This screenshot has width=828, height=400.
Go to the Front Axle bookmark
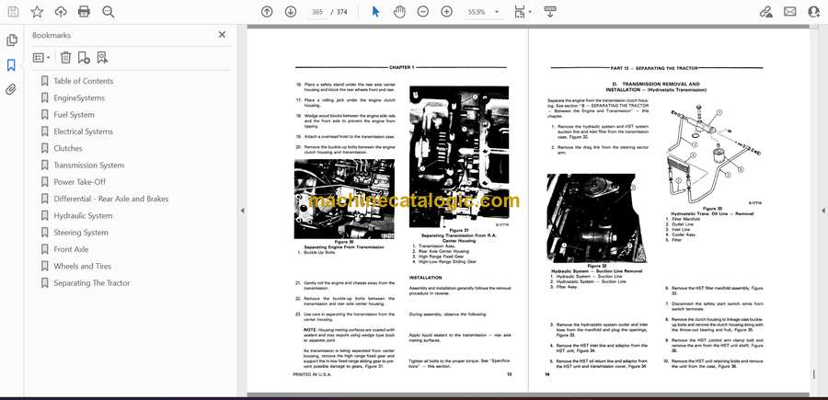click(x=71, y=249)
